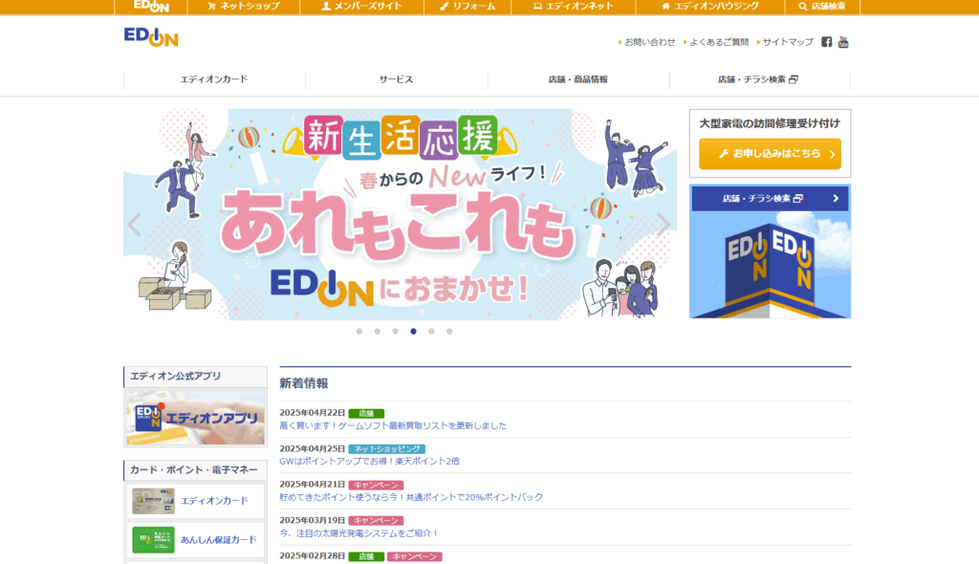Open ゲームソフト最新買取リスト news link

pyautogui.click(x=393, y=425)
